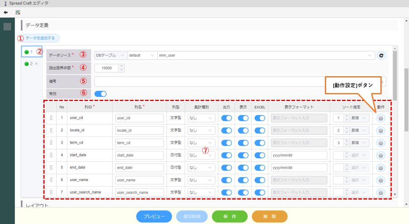Click the 列名 input field for end_date
The height and width of the screenshot is (224, 409).
pos(139,168)
